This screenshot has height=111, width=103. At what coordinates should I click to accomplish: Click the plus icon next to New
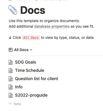click(x=10, y=104)
